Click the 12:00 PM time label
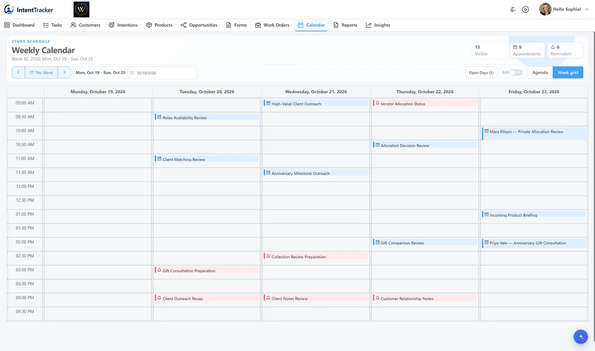 click(x=25, y=186)
